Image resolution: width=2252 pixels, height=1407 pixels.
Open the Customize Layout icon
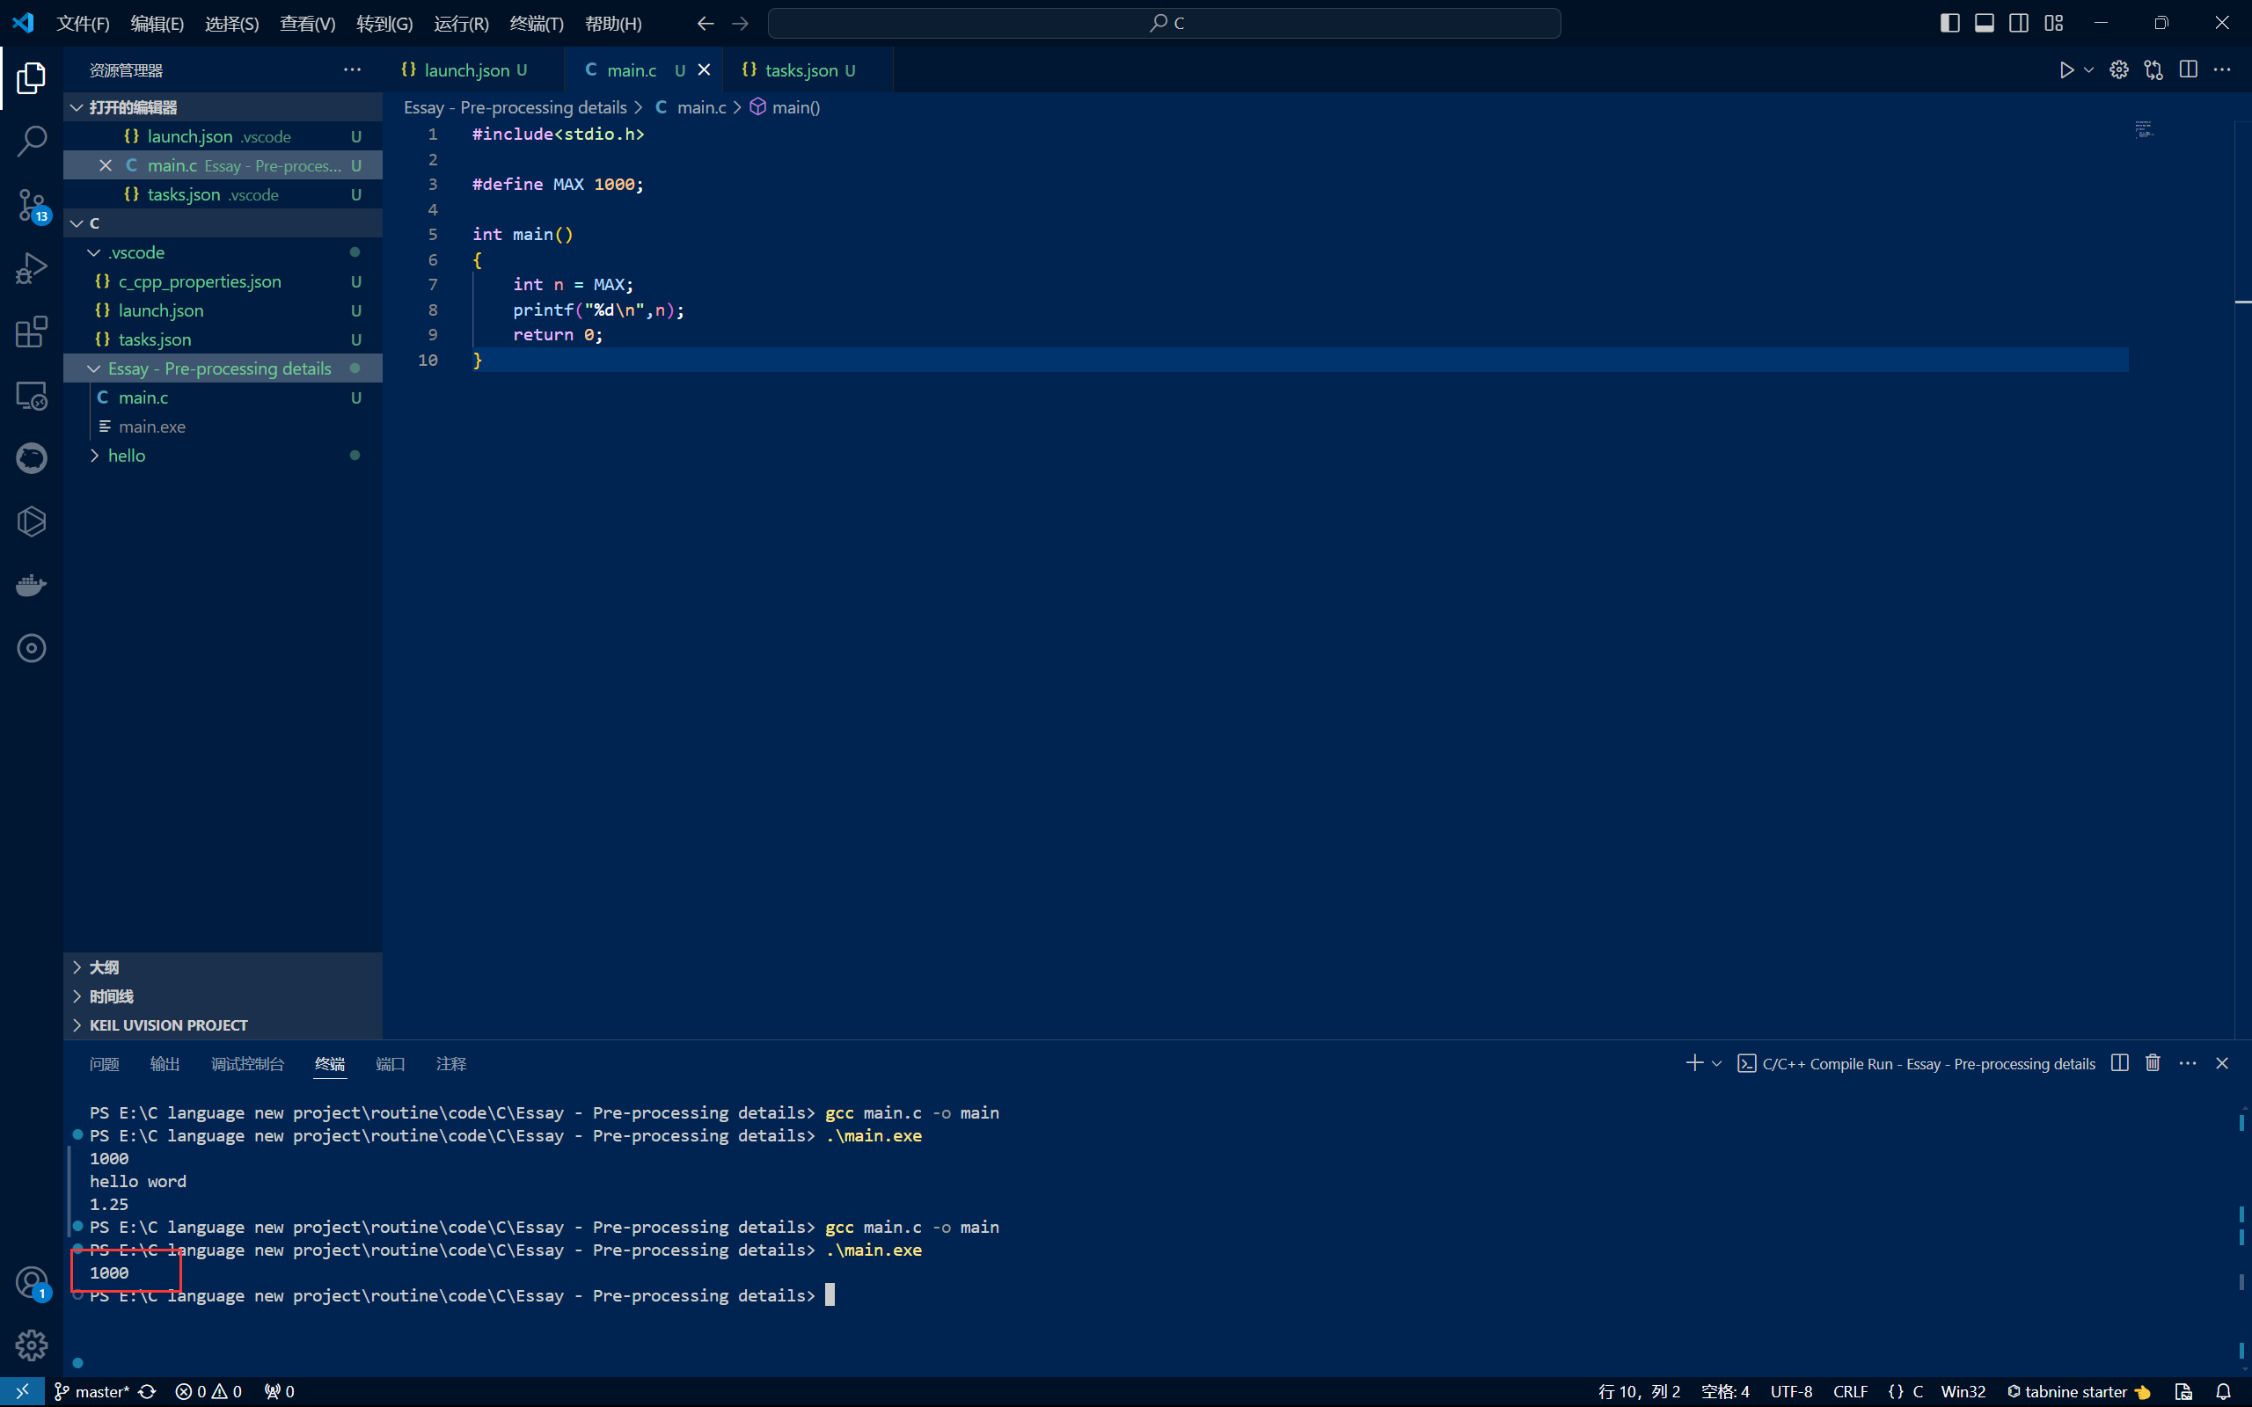point(2054,23)
